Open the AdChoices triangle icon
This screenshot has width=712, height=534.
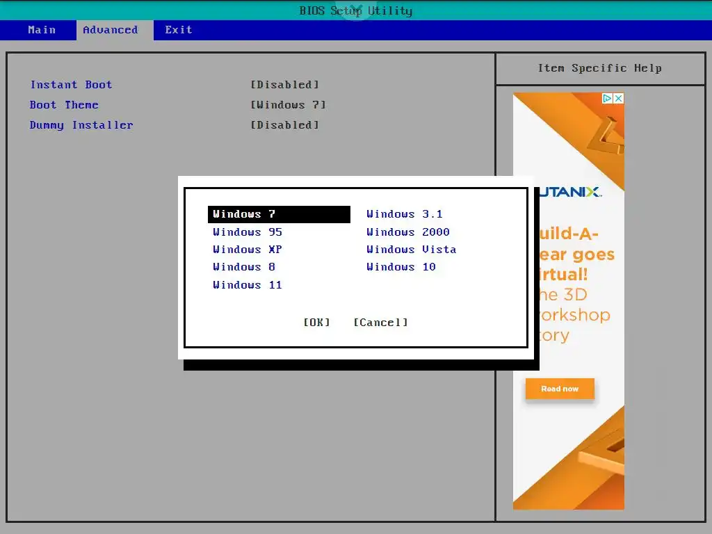click(607, 98)
